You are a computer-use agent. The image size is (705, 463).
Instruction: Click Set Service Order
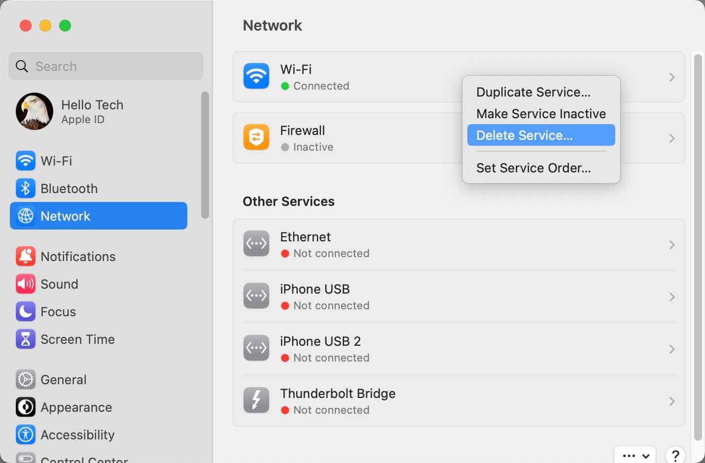click(x=533, y=167)
